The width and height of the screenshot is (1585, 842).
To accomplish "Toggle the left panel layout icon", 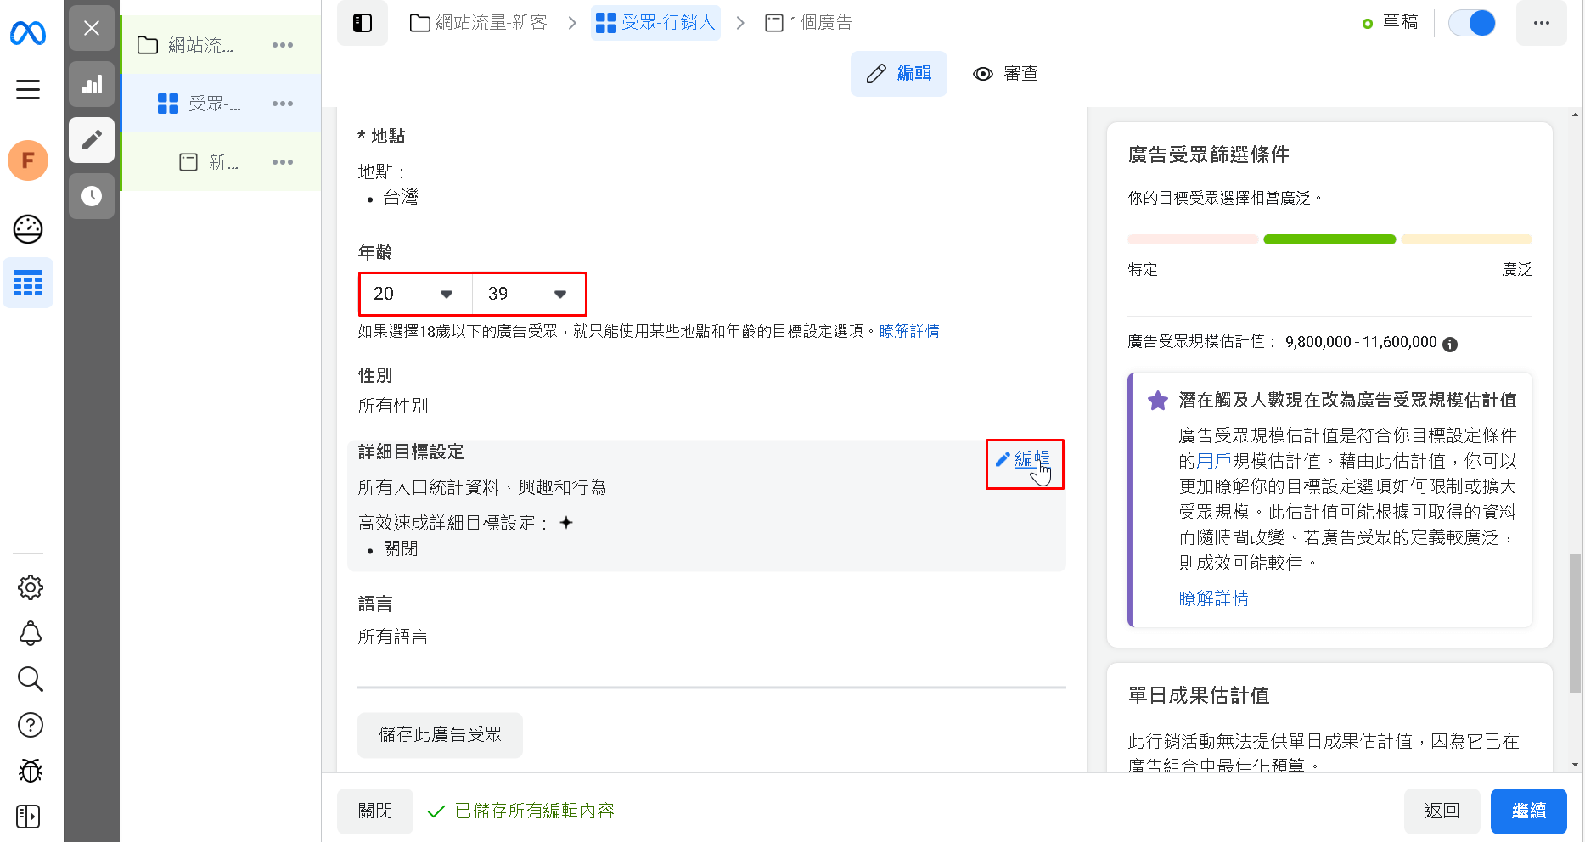I will point(363,23).
